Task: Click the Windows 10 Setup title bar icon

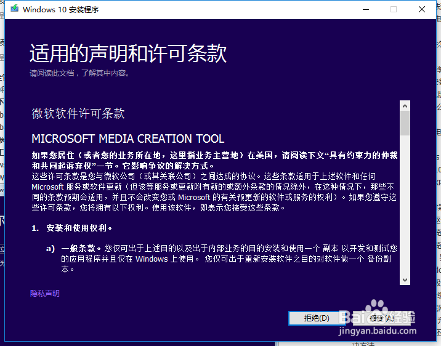Action: pyautogui.click(x=15, y=9)
